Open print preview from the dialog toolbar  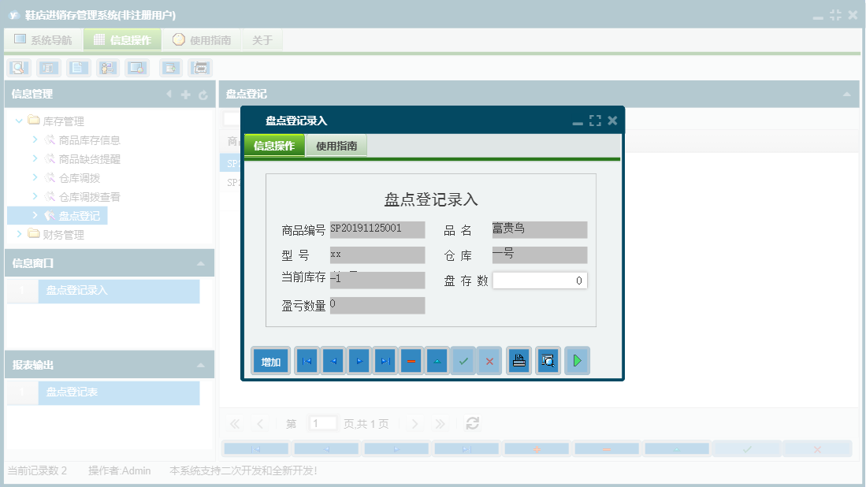coord(548,360)
